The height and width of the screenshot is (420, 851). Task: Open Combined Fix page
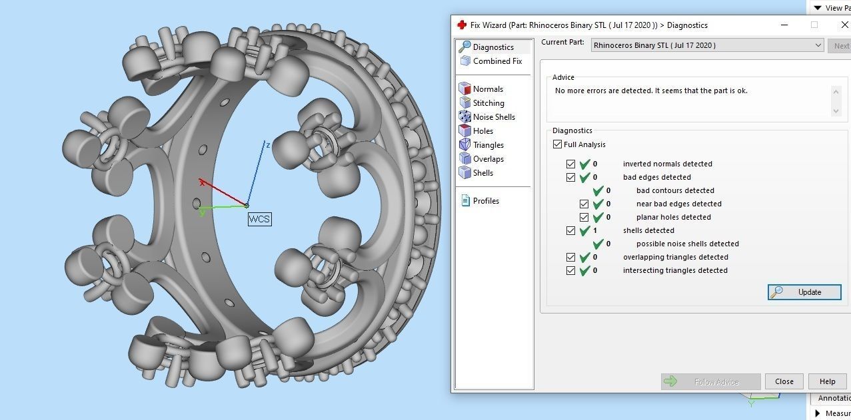[491, 61]
